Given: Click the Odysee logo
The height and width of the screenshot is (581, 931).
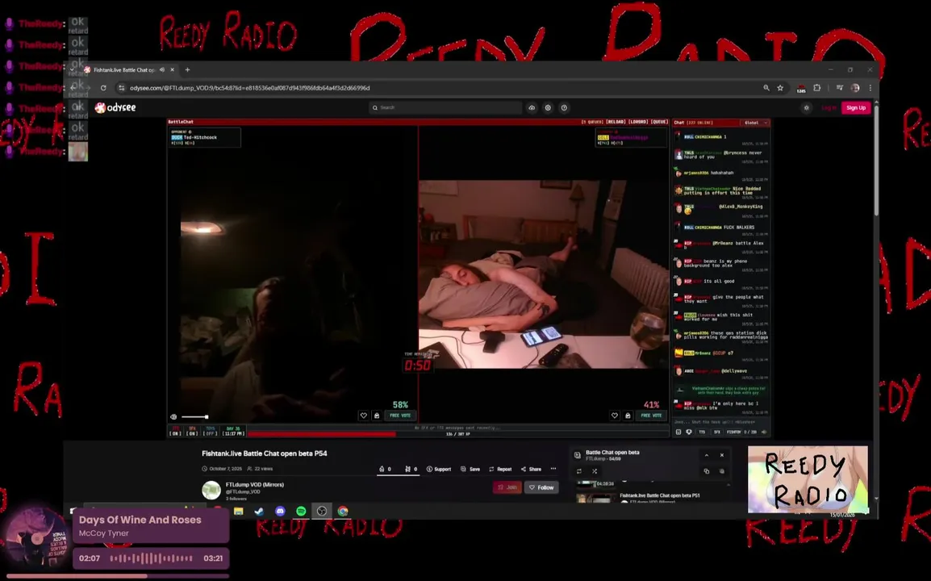Looking at the screenshot, I should point(115,107).
